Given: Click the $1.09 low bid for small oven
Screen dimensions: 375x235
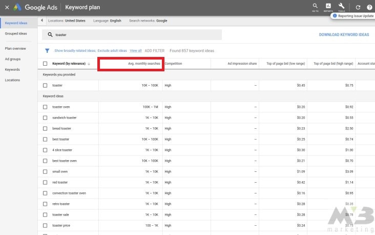Looking at the screenshot, I should [x=301, y=171].
